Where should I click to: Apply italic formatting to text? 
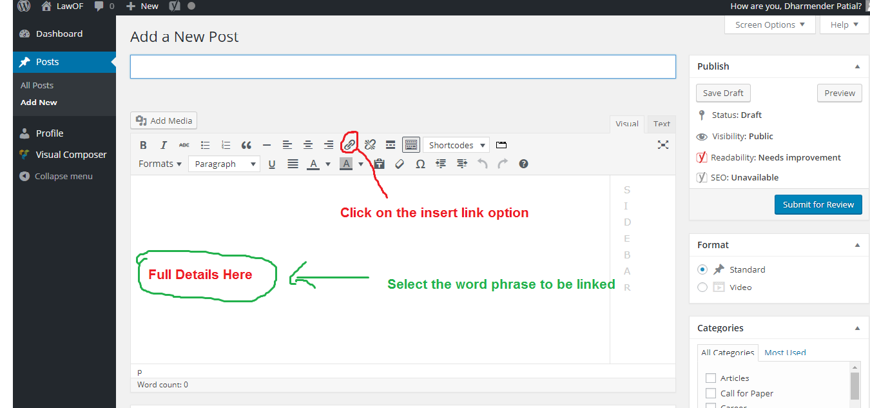164,145
